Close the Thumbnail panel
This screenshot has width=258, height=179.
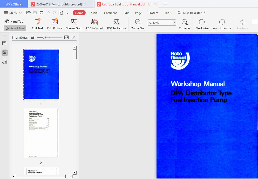[74, 37]
